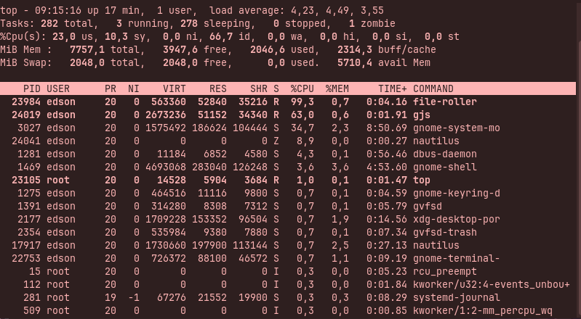The image size is (581, 319).
Task: Select the 283040 RES value
Action: [x=209, y=167]
